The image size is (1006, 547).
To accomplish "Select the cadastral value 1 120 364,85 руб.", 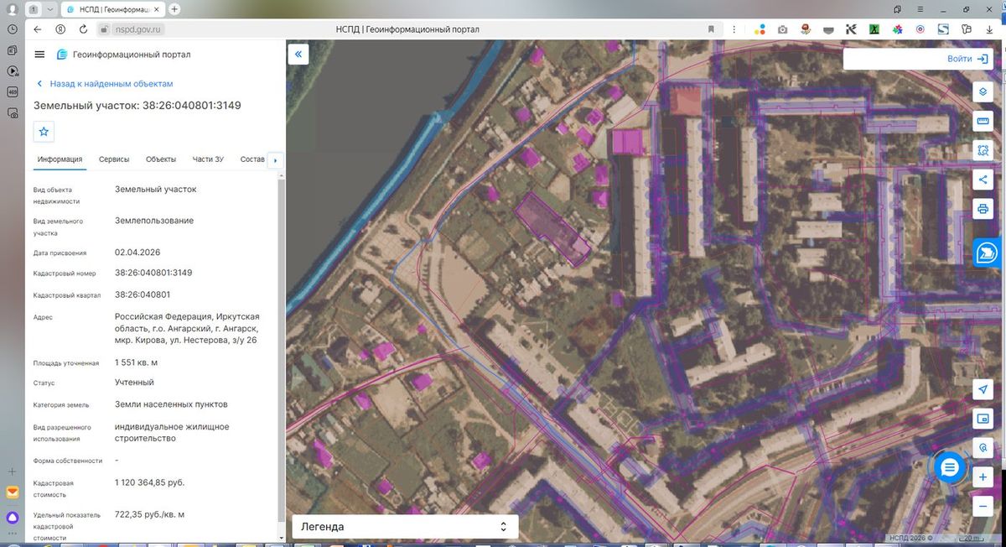I will tap(150, 482).
